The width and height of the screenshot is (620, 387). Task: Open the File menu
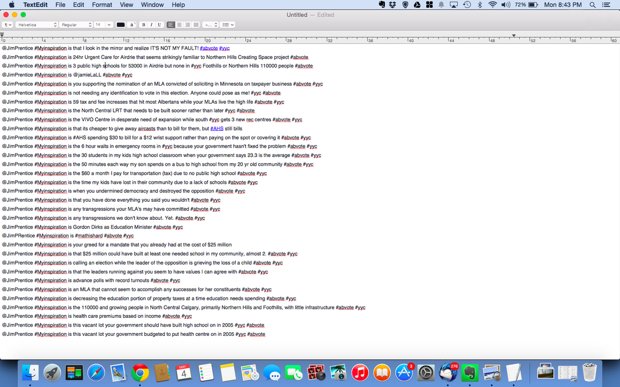click(60, 5)
